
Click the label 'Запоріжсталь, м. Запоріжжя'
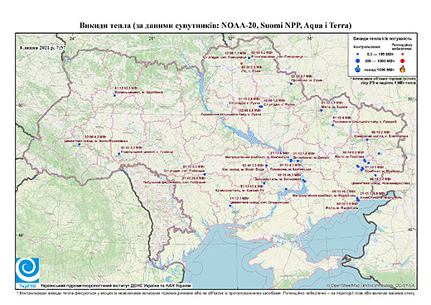[x=278, y=179]
